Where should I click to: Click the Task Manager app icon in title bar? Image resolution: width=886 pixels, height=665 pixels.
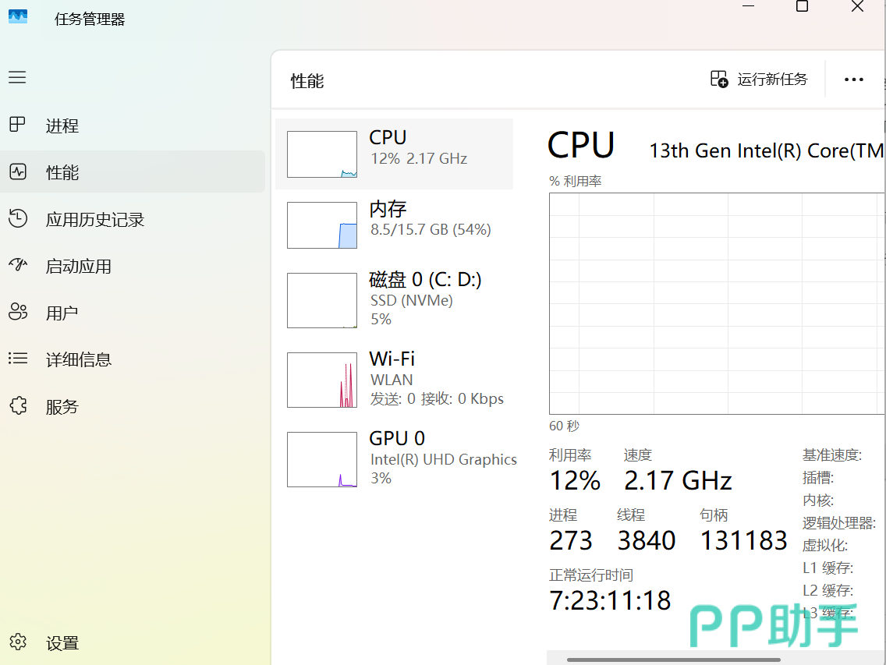(17, 16)
